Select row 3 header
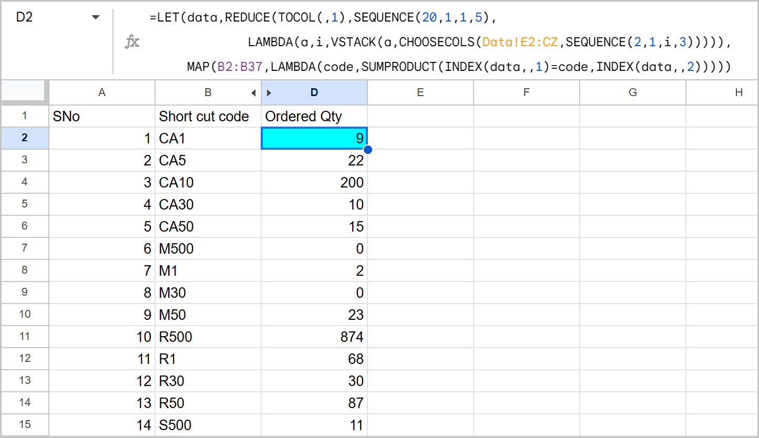The image size is (759, 438). [x=25, y=160]
